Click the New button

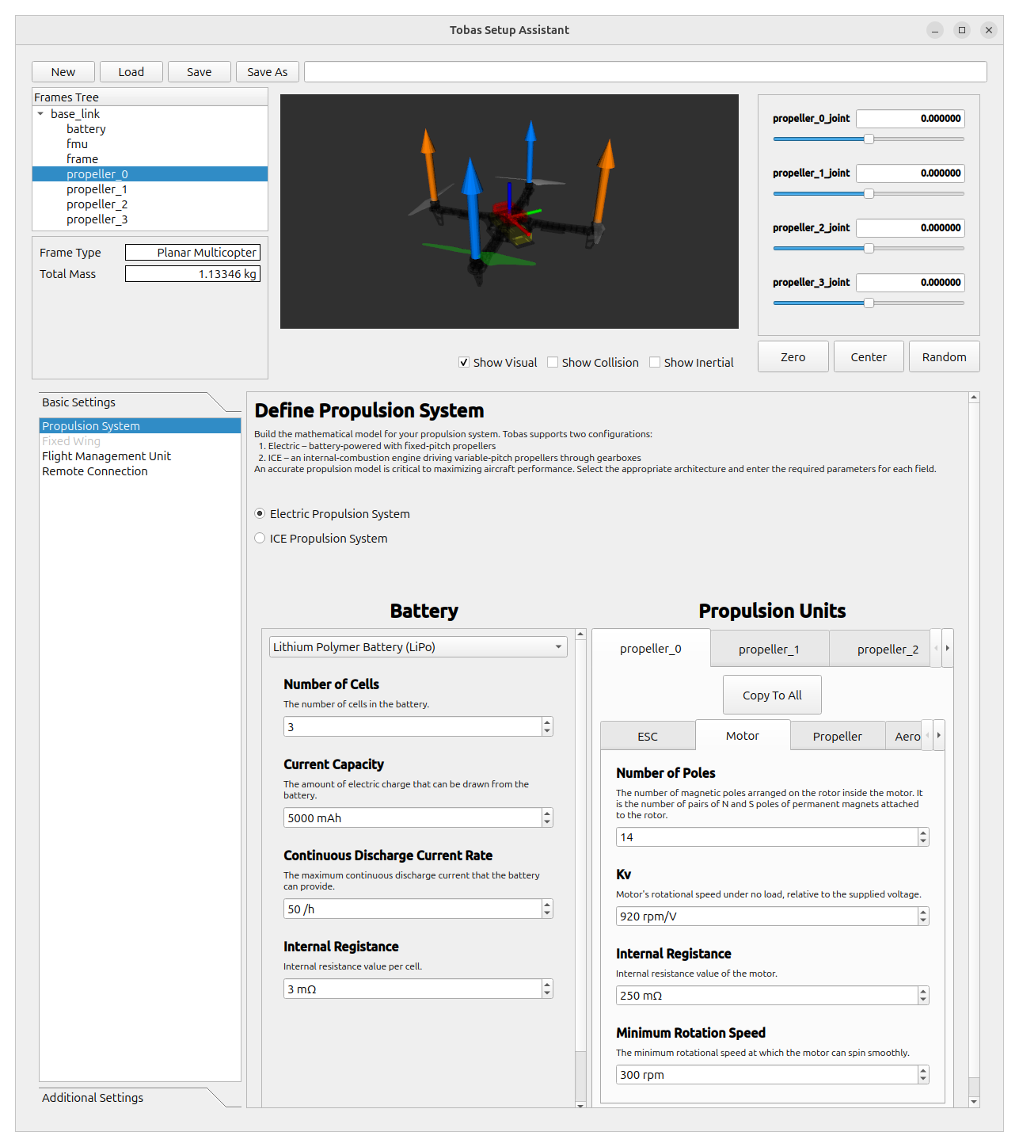click(x=63, y=72)
